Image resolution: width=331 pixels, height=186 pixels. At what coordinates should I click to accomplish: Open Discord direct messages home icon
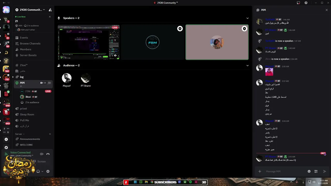(x=6, y=10)
